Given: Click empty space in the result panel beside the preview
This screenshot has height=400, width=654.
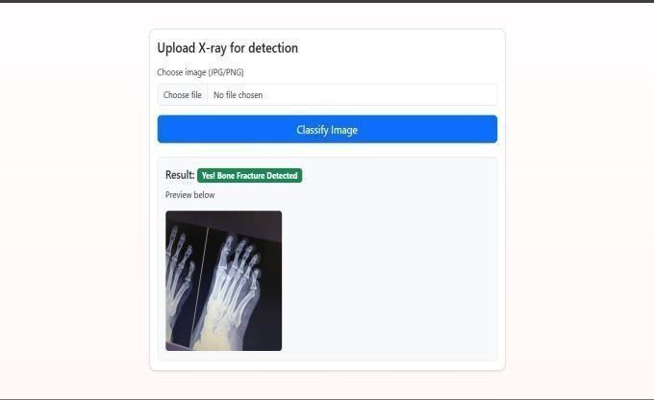Looking at the screenshot, I should (388, 280).
